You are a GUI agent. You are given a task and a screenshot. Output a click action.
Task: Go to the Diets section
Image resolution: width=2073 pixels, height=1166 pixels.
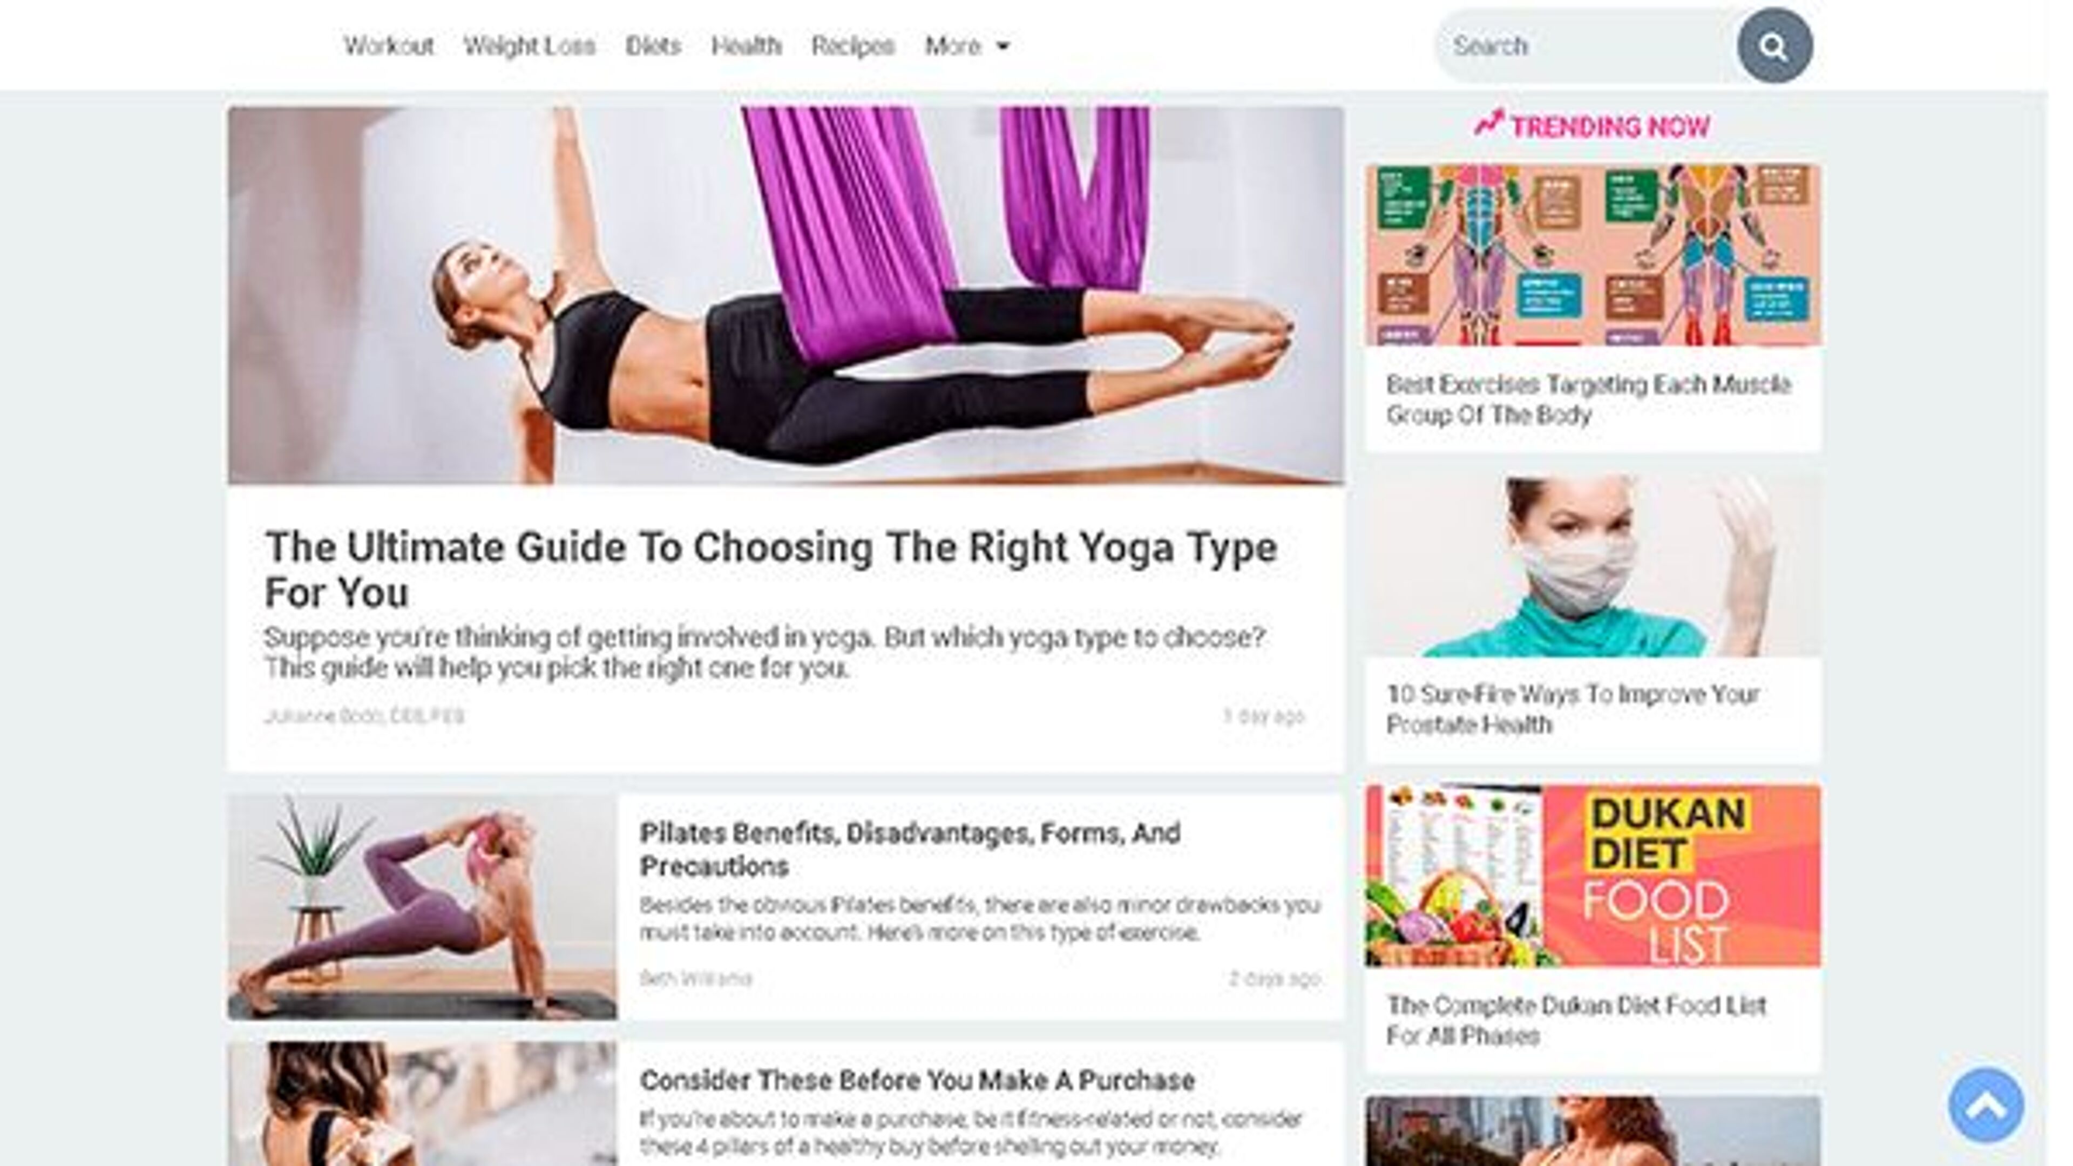653,46
